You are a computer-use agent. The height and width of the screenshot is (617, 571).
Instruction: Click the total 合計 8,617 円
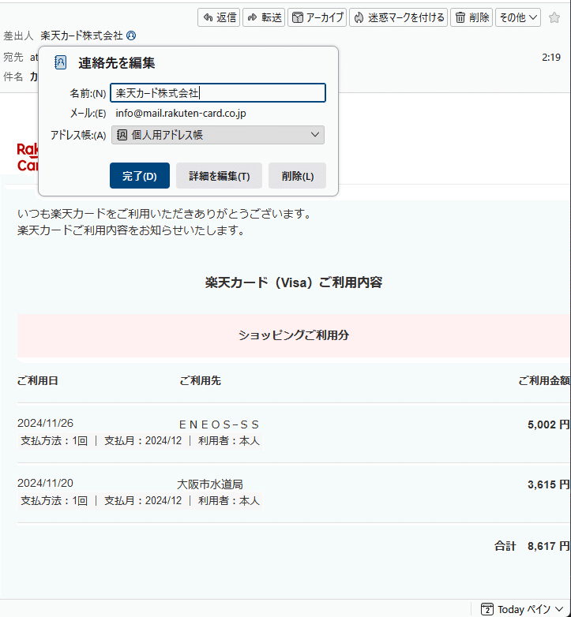[x=532, y=546]
